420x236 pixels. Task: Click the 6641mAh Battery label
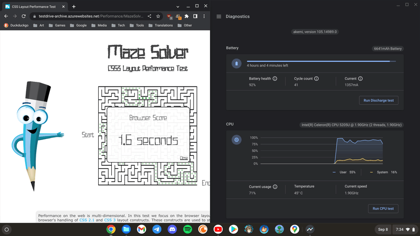click(387, 49)
